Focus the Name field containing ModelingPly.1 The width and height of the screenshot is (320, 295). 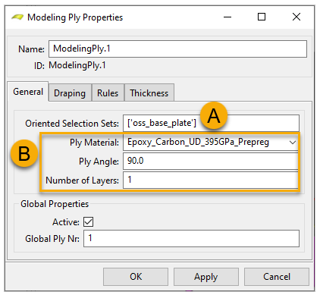tap(177, 49)
